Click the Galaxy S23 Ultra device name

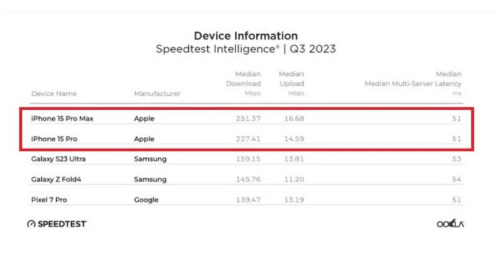coord(59,159)
